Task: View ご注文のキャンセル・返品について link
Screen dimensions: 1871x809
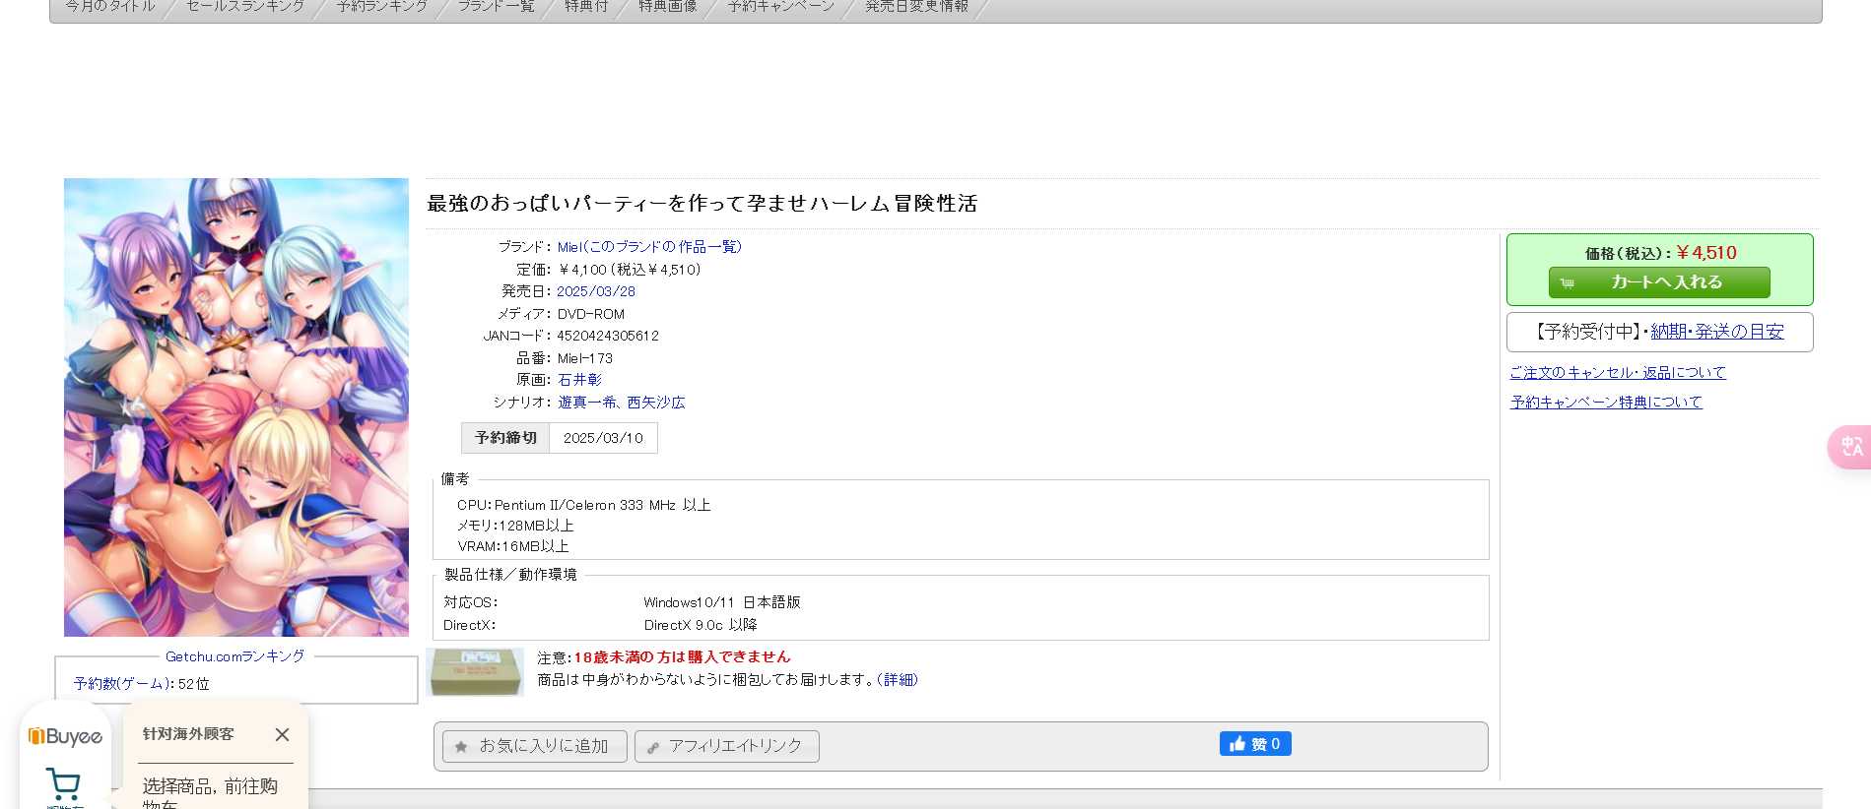Action: [x=1618, y=373]
